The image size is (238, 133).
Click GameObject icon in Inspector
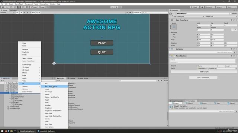coord(171,14)
